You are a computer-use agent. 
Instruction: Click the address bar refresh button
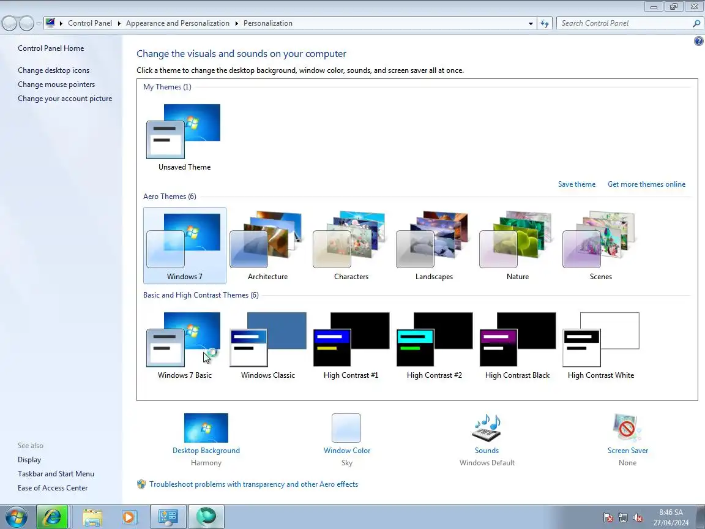coord(545,23)
